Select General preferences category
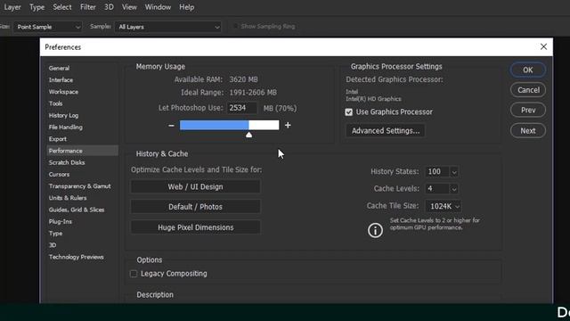The image size is (570, 321). 60,68
